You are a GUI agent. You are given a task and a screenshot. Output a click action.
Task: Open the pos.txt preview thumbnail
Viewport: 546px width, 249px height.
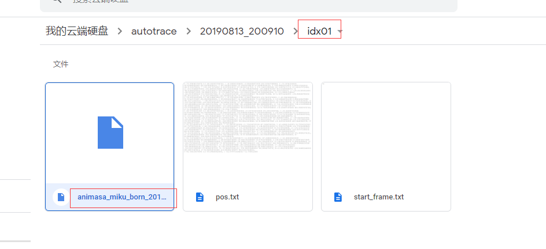click(x=248, y=133)
